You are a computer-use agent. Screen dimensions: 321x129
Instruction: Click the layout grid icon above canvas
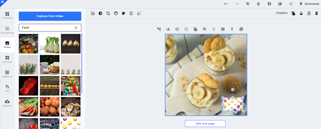[223, 29]
